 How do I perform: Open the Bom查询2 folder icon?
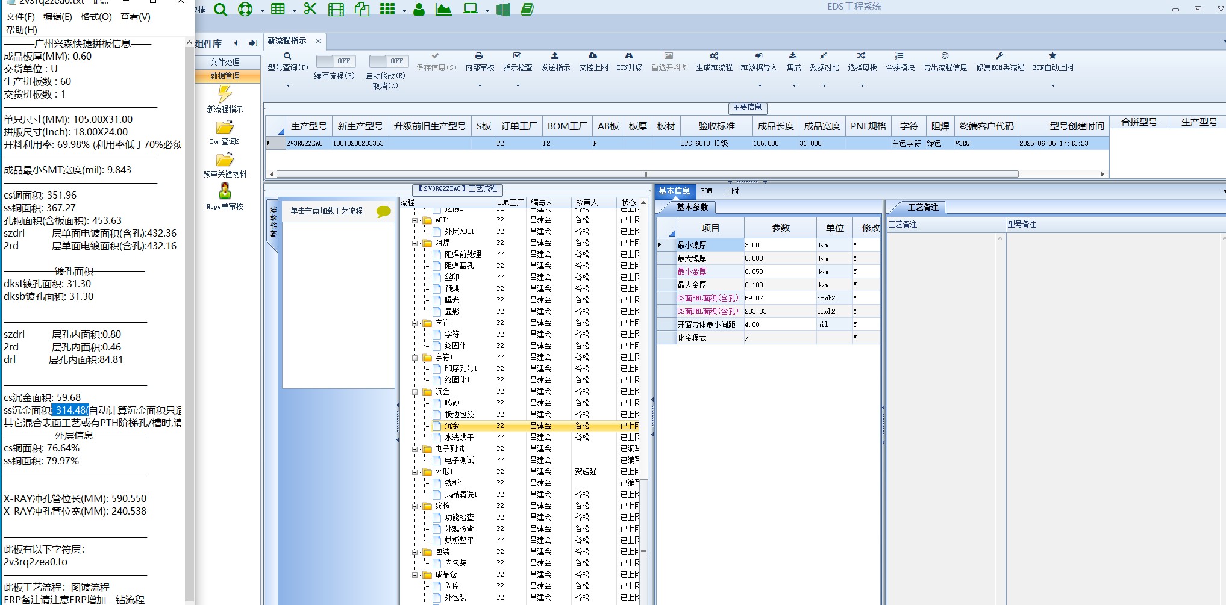pos(225,128)
